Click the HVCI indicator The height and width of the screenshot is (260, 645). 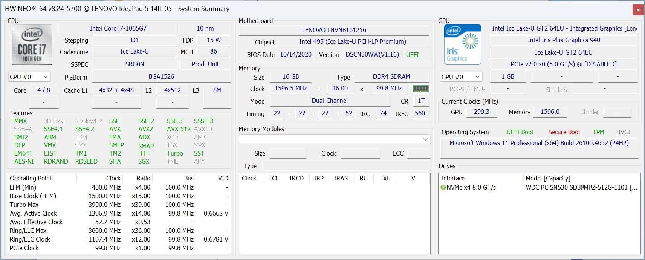point(623,132)
